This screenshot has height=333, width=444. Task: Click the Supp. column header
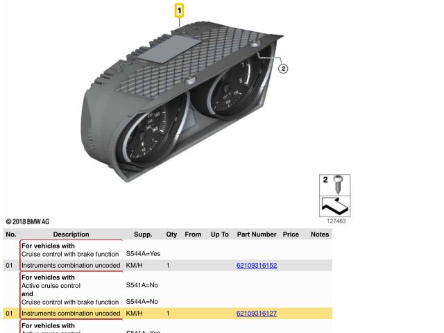[x=143, y=234]
